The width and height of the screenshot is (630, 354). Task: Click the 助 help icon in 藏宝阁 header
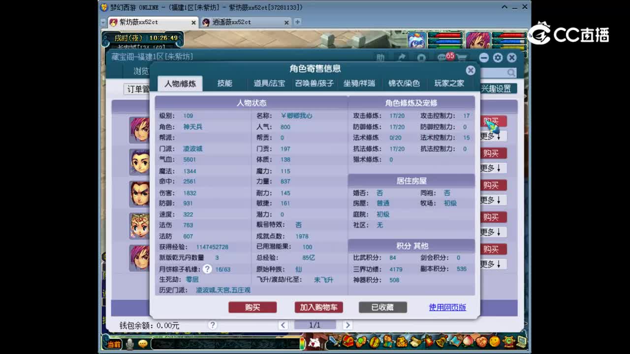[380, 58]
